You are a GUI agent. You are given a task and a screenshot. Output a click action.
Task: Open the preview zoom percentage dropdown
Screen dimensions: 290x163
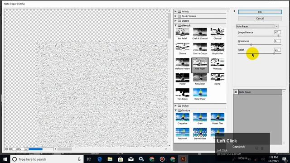pos(26,149)
